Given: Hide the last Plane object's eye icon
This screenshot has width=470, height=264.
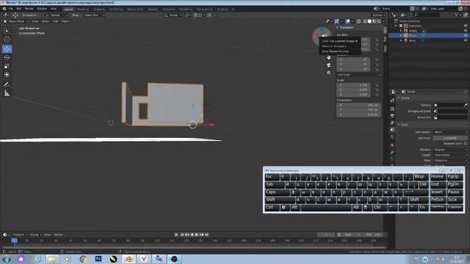Looking at the screenshot, I should [466, 40].
